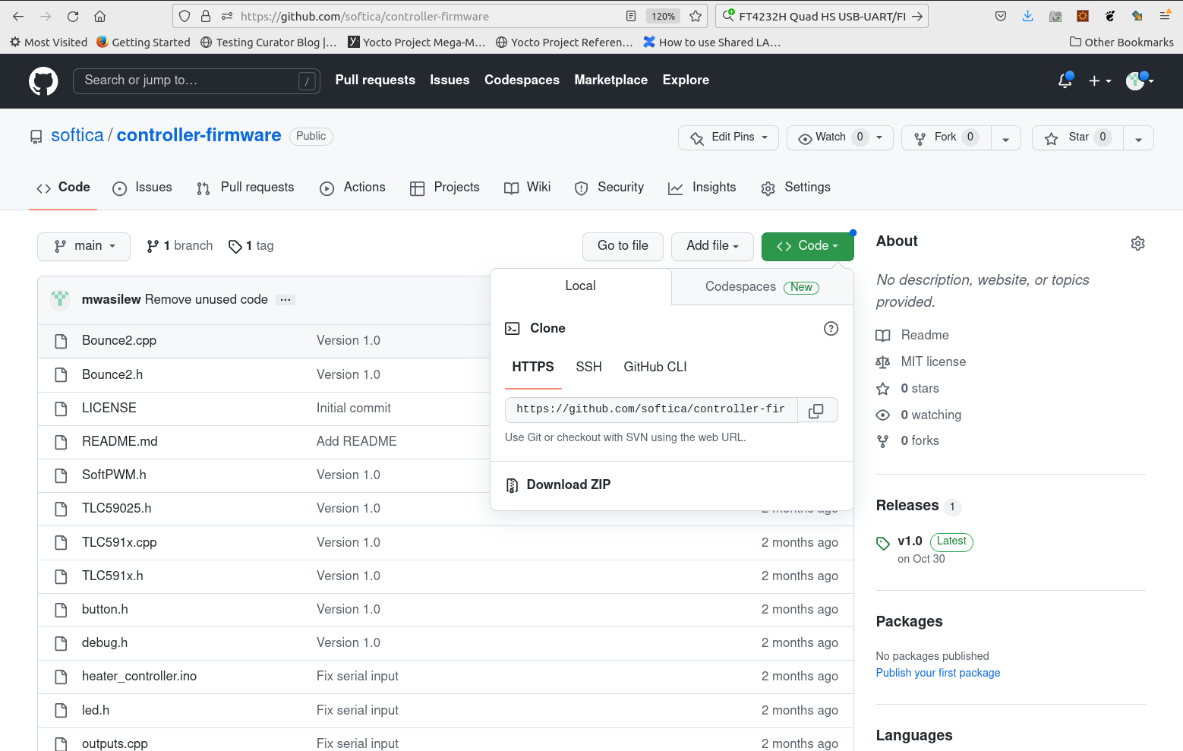The image size is (1183, 751).
Task: Reload the page in Firefox
Action: pyautogui.click(x=73, y=16)
